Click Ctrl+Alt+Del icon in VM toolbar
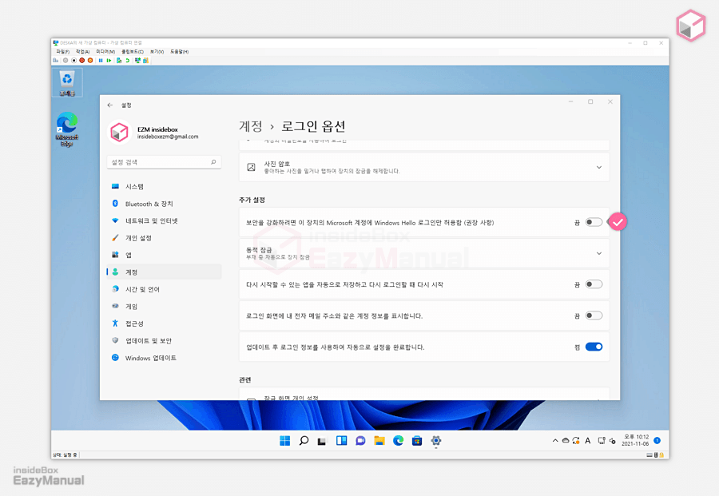This screenshot has width=719, height=496. [x=55, y=60]
